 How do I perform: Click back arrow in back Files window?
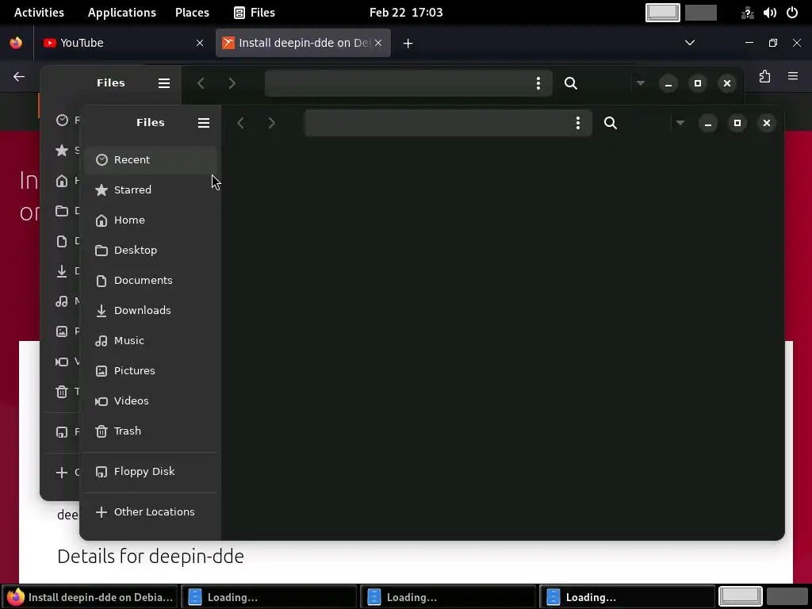[201, 83]
